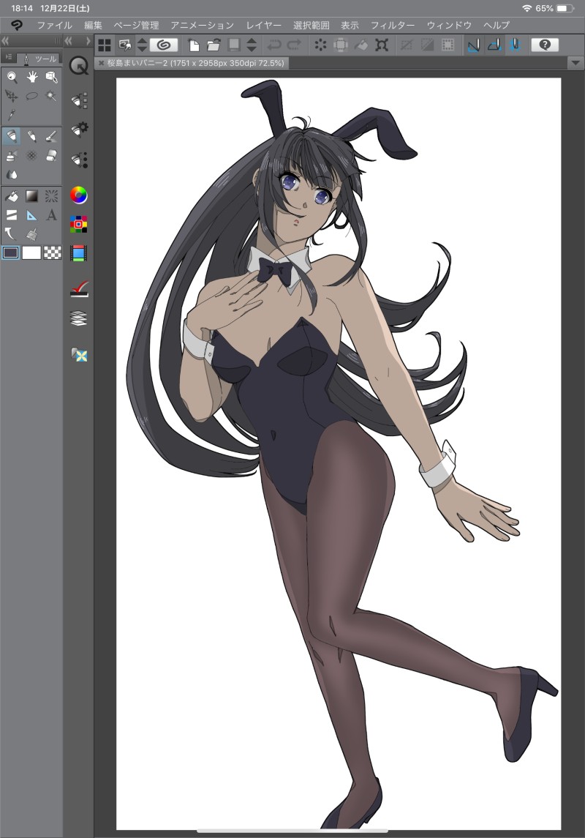Open the 表示 menu

coord(350,25)
